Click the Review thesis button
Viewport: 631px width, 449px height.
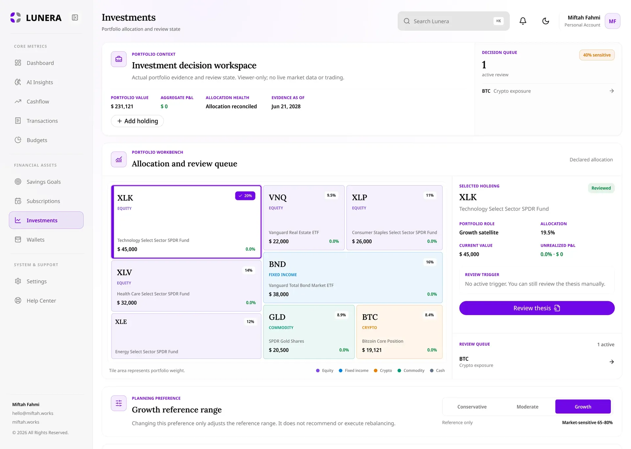click(x=537, y=308)
